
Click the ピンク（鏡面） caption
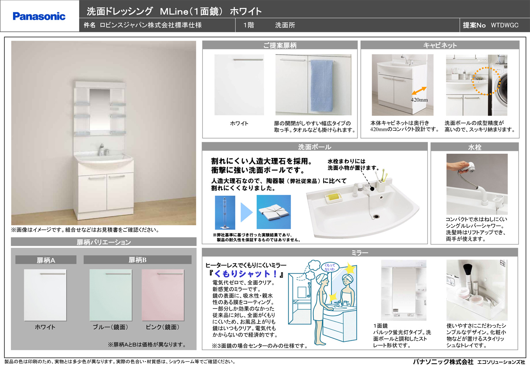[x=163, y=327]
